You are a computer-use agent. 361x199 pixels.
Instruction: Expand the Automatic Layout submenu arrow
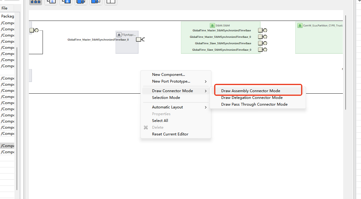pos(206,107)
